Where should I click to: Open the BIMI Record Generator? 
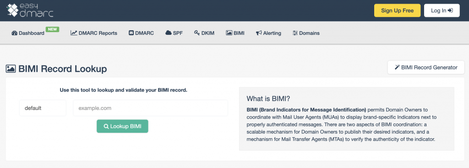tap(426, 68)
